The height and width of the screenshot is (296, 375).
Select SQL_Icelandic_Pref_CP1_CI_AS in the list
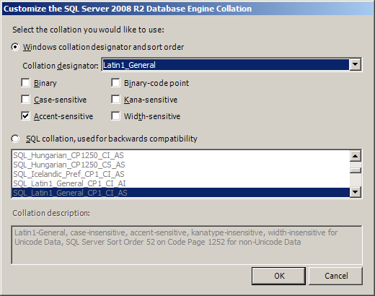[x=181, y=174]
